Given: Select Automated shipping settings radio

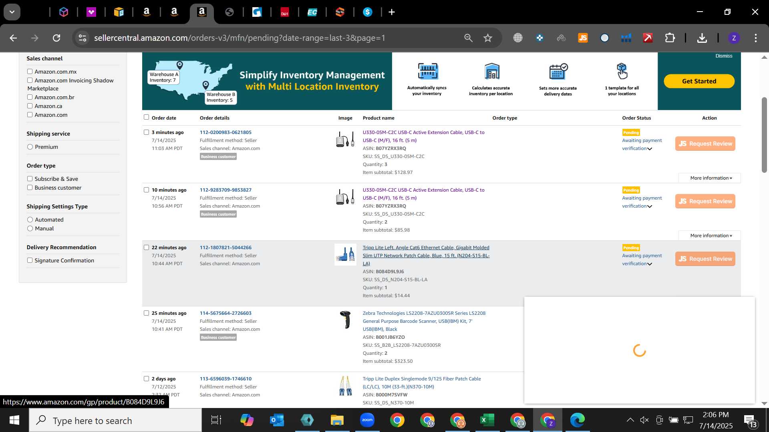Looking at the screenshot, I should pyautogui.click(x=30, y=220).
